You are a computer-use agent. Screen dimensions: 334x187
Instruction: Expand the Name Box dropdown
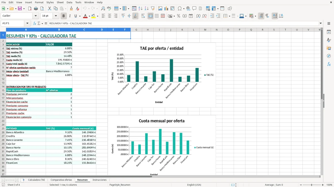(x=27, y=23)
